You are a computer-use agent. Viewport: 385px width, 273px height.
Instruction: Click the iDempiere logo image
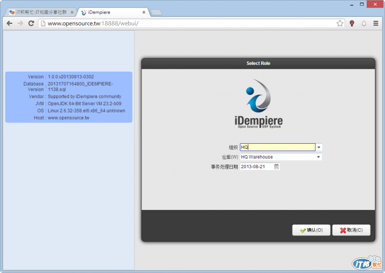click(258, 103)
